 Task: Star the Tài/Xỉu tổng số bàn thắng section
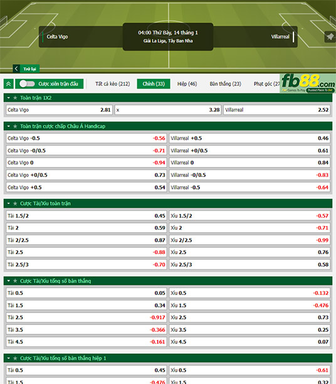click(x=15, y=281)
